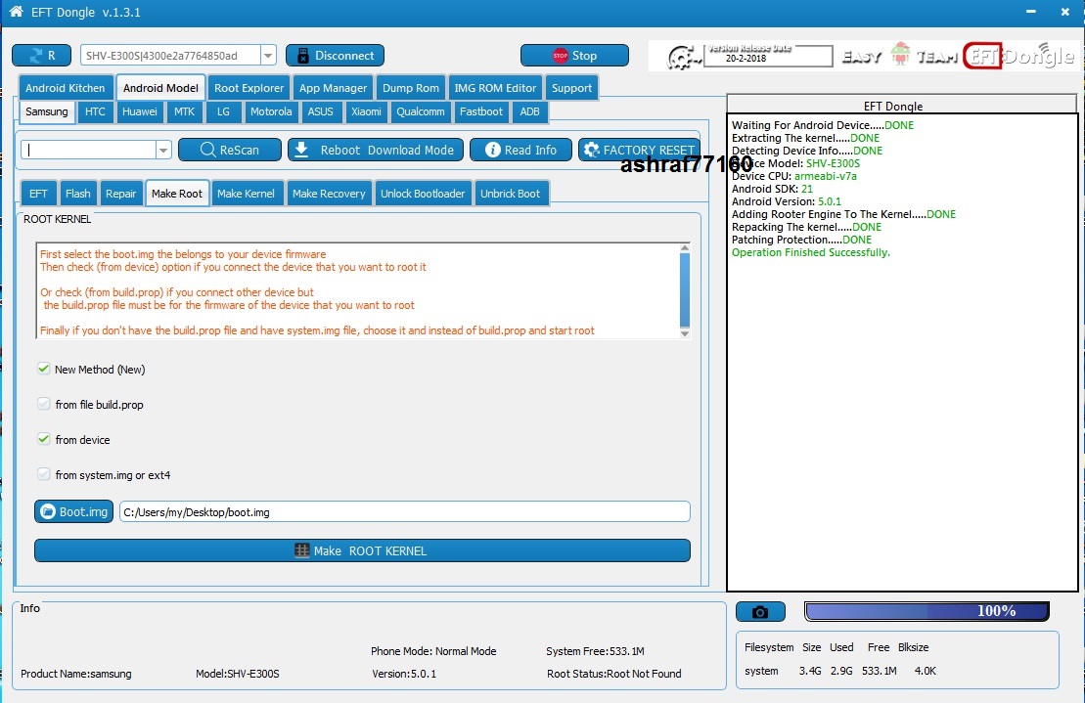Toggle the from device checkbox
Image resolution: width=1085 pixels, height=703 pixels.
(x=44, y=440)
